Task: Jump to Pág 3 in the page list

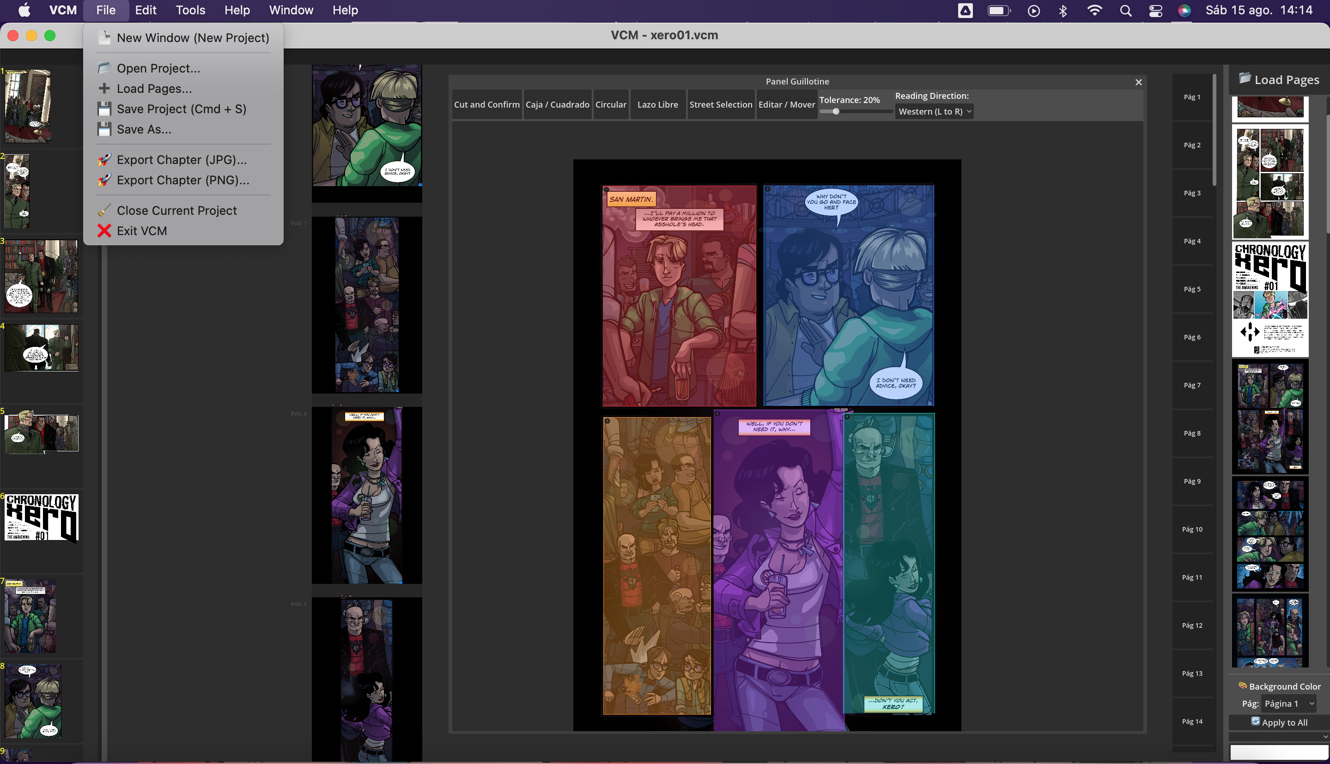Action: 1192,193
